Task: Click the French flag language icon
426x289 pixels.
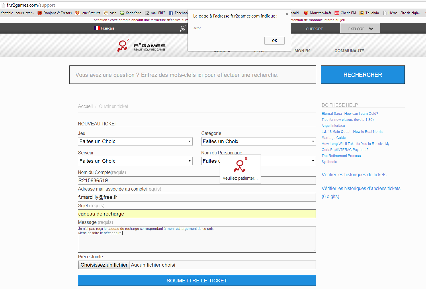Action: click(x=96, y=28)
